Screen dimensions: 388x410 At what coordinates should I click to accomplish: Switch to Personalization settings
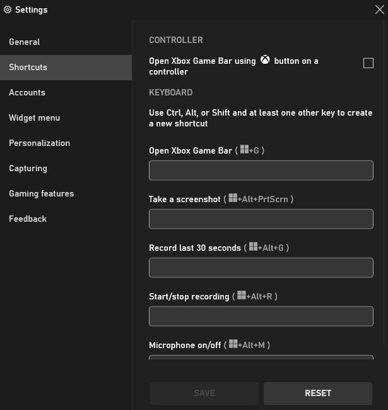[x=66, y=143]
